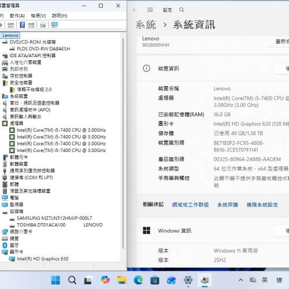Image resolution: width=289 pixels, height=289 pixels.
Task: Click the scan for hardware changes toolbar icon
Action: 54,25
